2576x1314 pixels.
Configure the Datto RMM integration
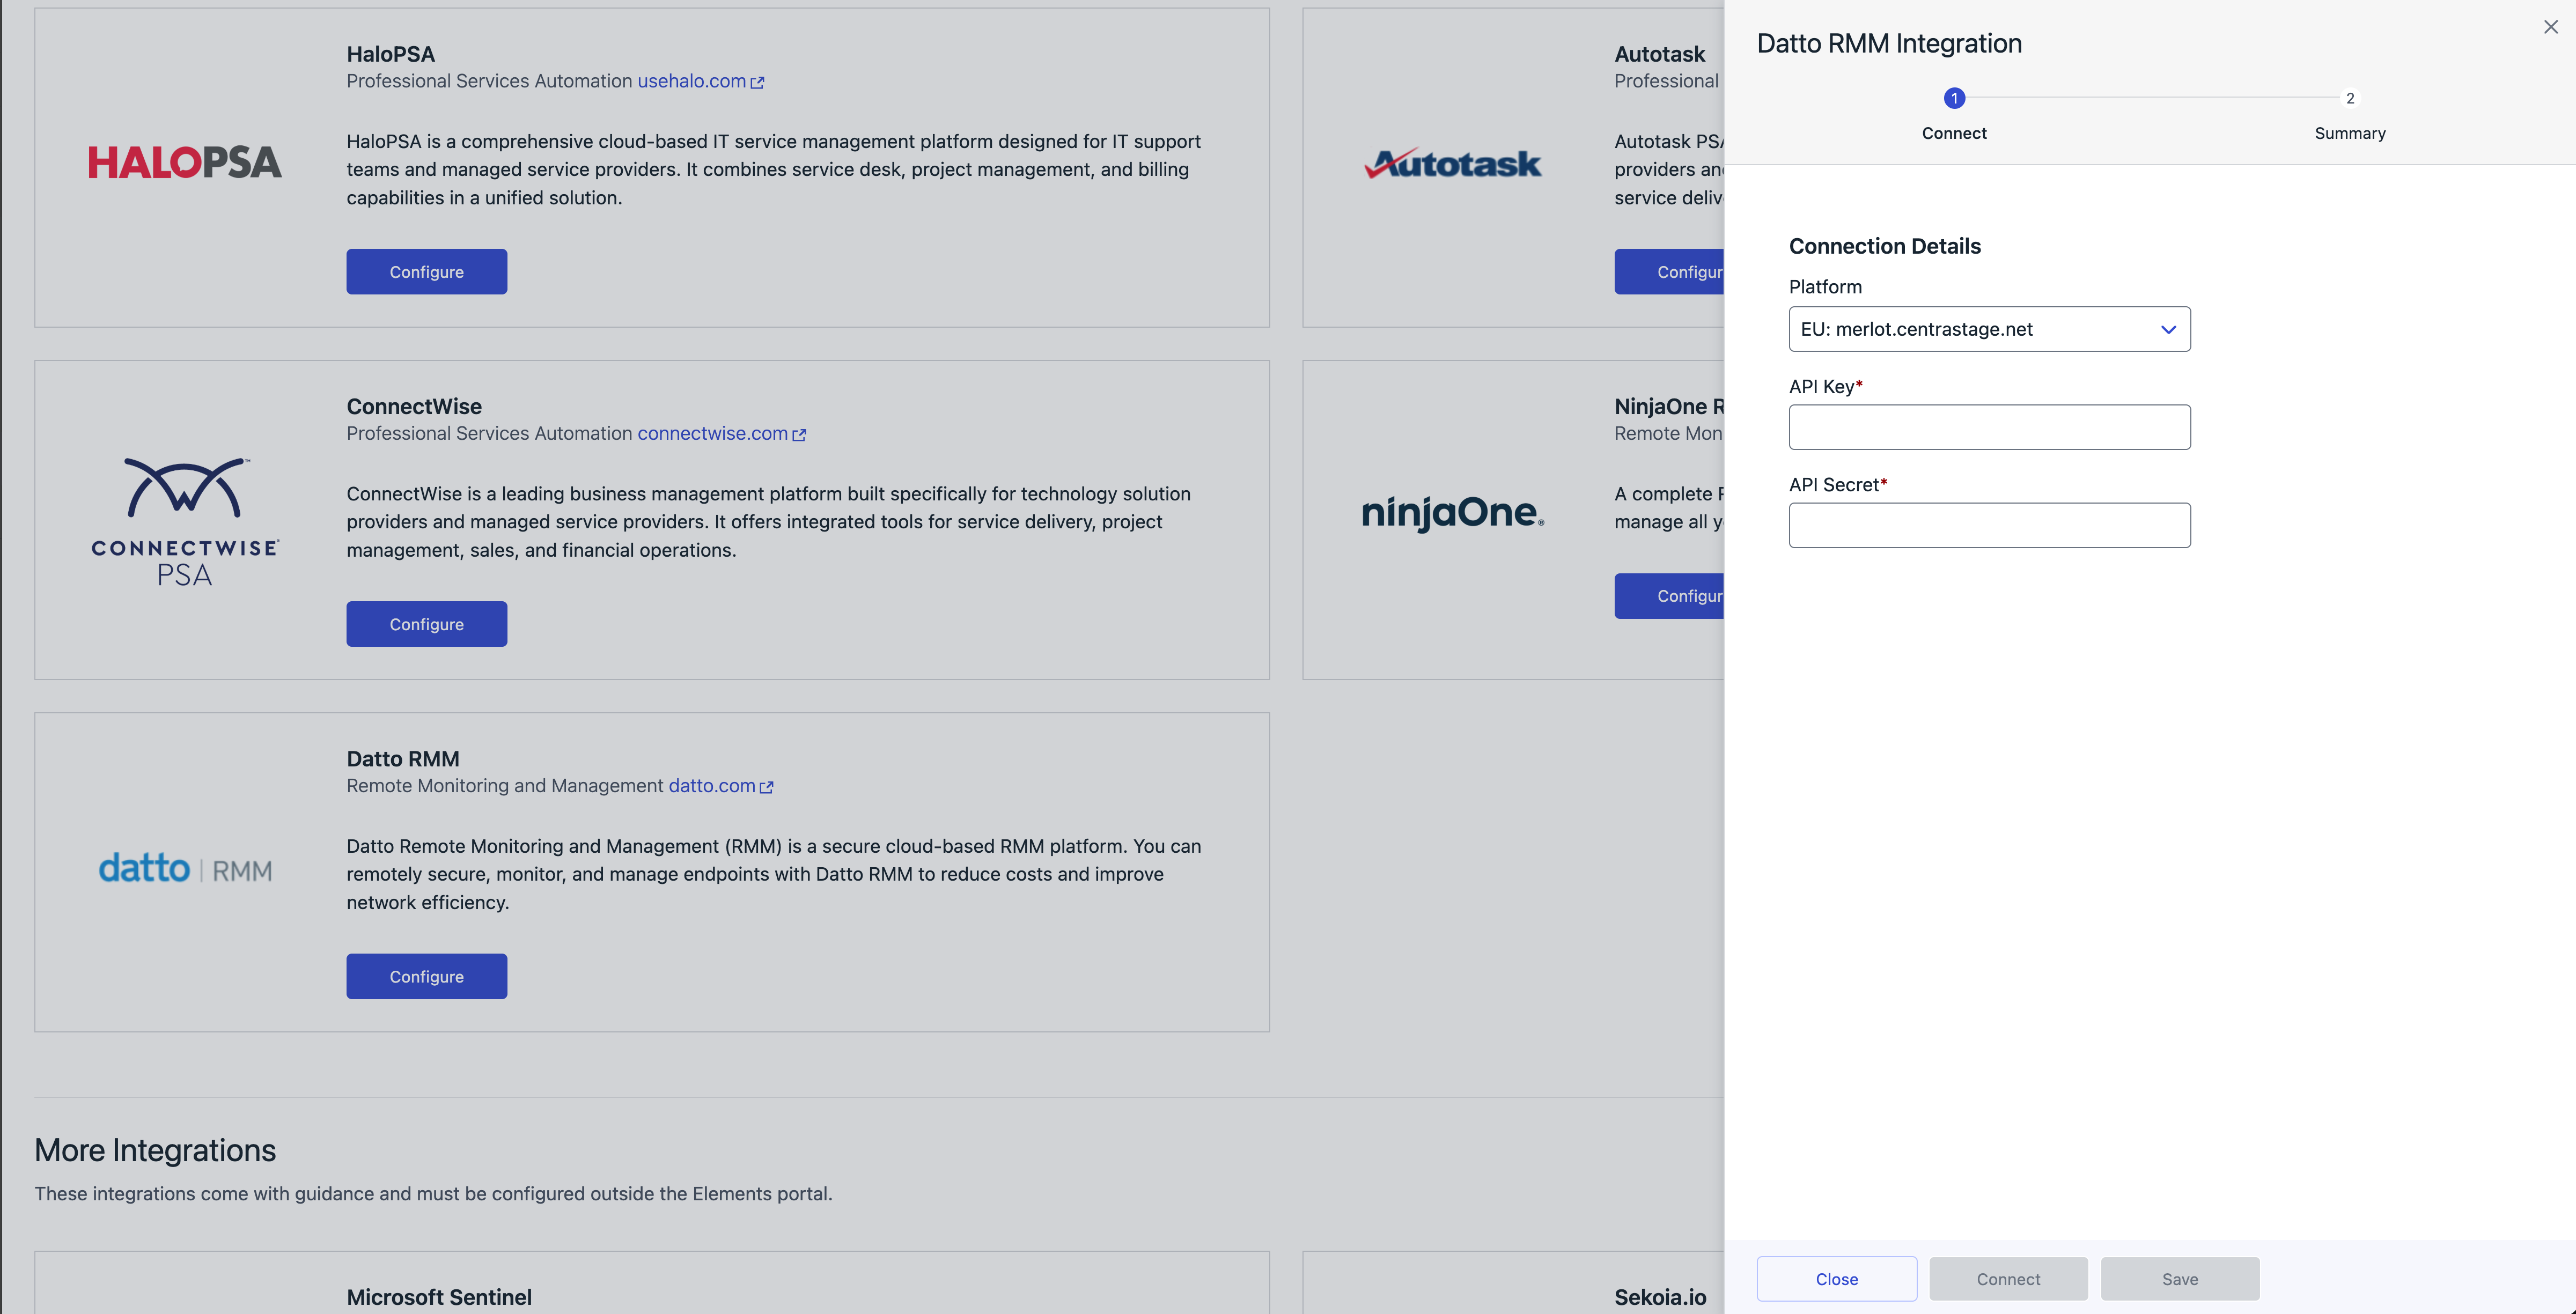click(x=427, y=976)
